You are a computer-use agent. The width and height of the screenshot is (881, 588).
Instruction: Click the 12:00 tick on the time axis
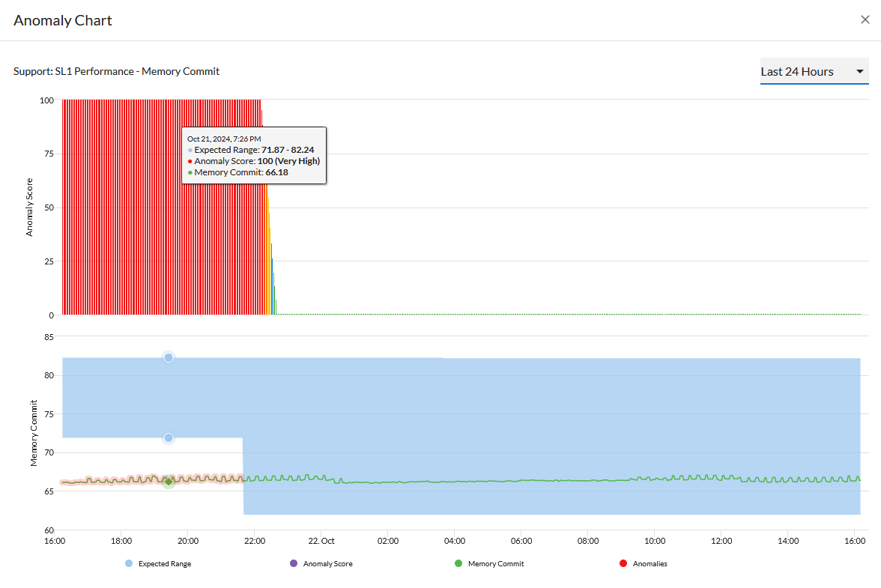click(x=721, y=541)
